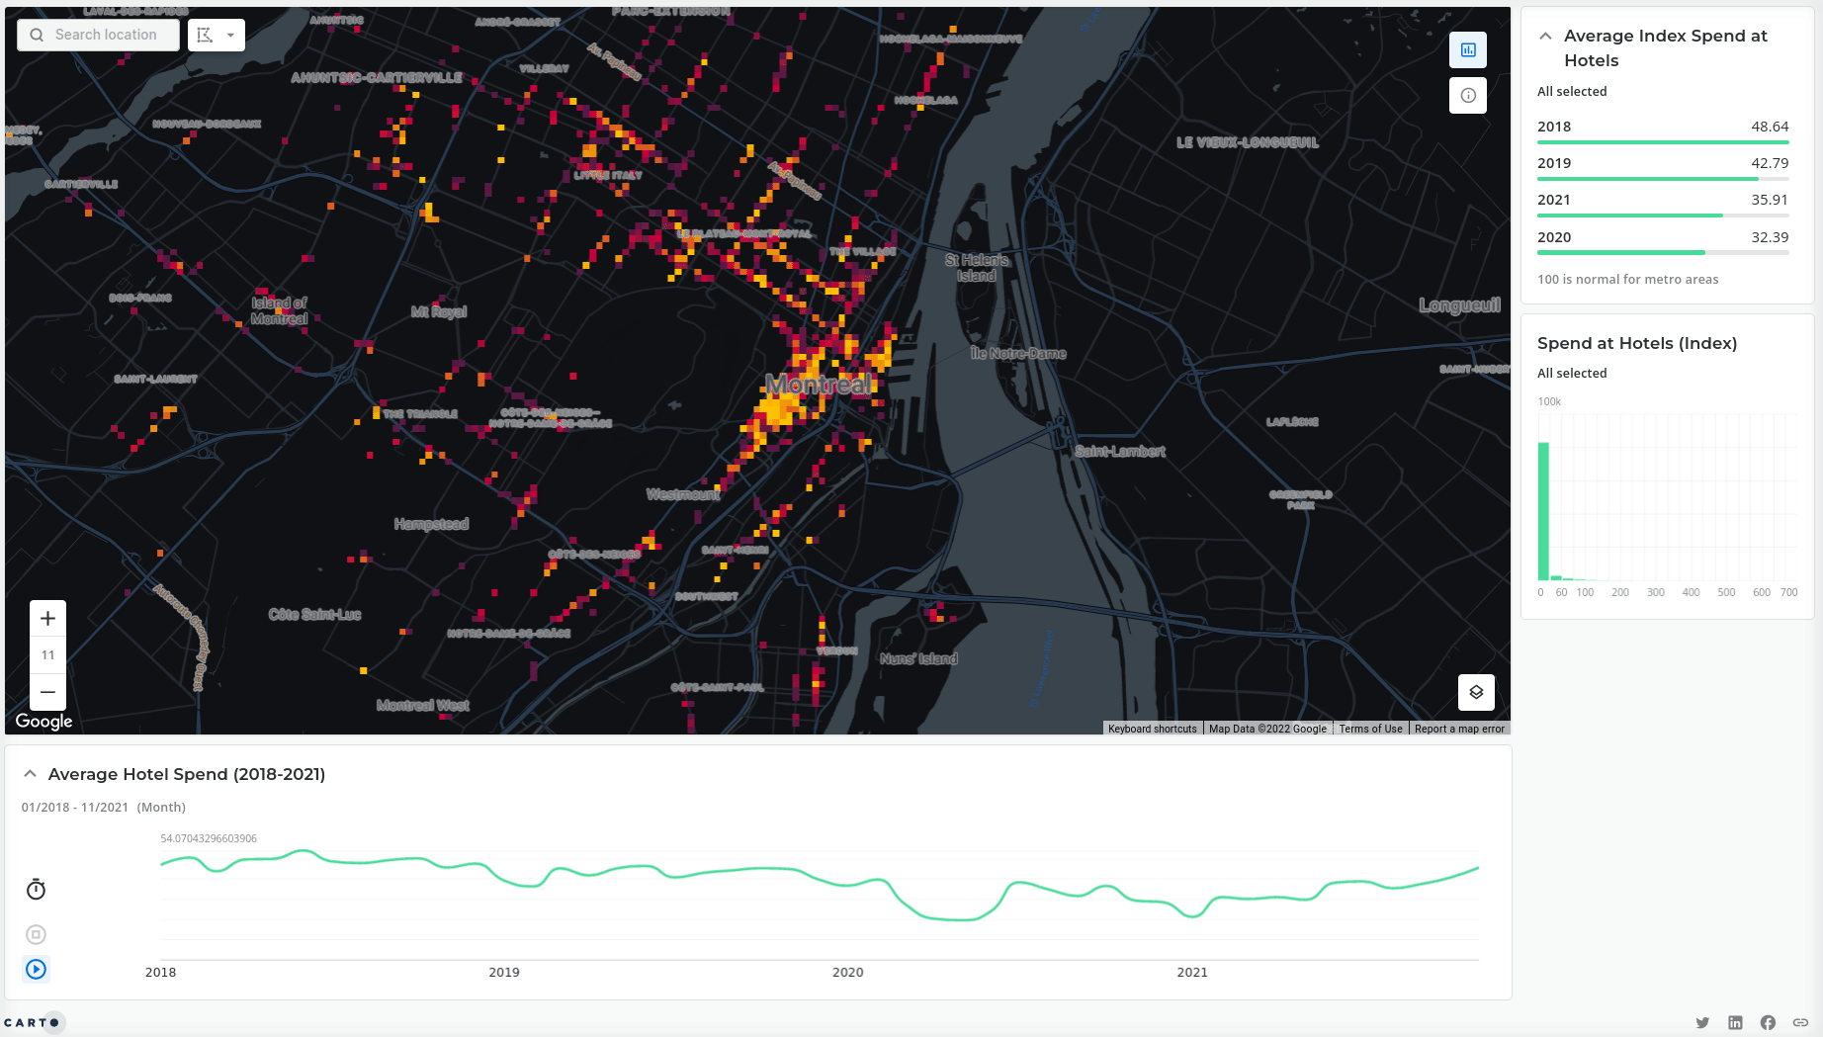Collapse the Average Index Spend at Hotels widget
This screenshot has width=1823, height=1037.
(1545, 36)
